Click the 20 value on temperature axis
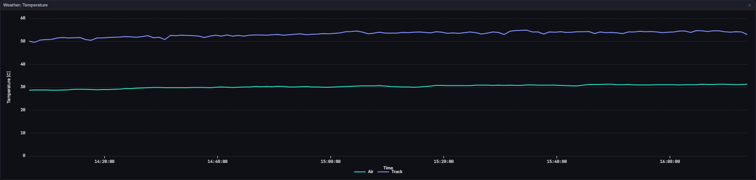This screenshot has height=180, width=756. [23, 110]
